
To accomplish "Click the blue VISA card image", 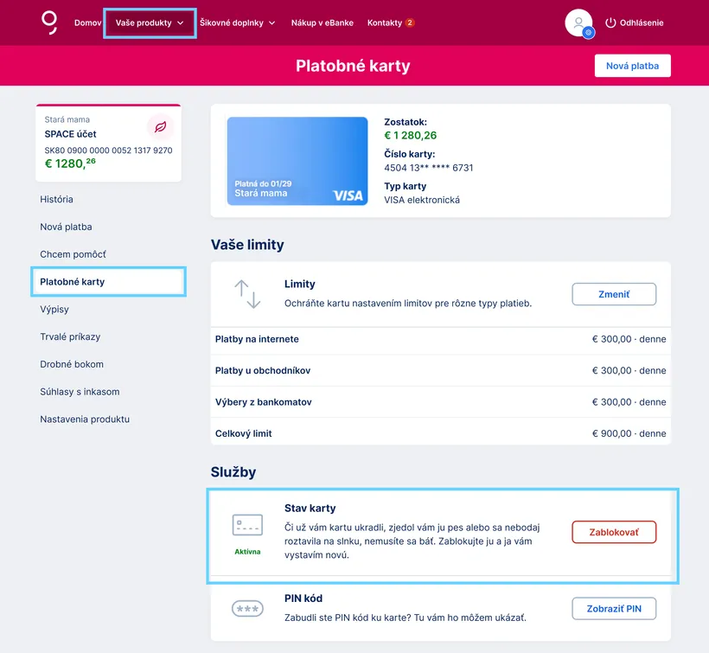I will [297, 161].
